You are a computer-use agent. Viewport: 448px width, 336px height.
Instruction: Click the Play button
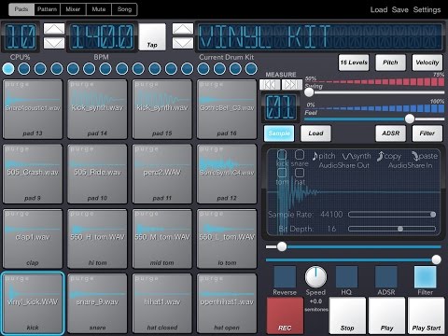point(387,315)
